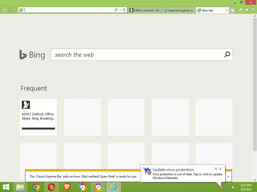This screenshot has width=257, height=192.
Task: Refresh the page with the reload icon
Action: (124, 10)
